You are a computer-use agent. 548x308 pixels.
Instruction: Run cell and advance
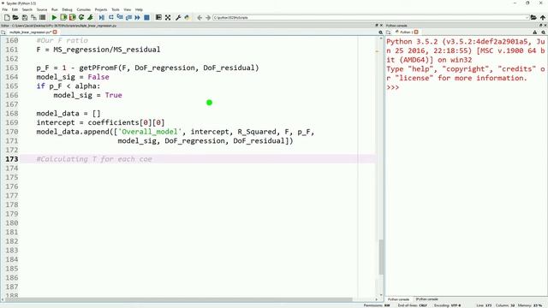tap(72, 17)
